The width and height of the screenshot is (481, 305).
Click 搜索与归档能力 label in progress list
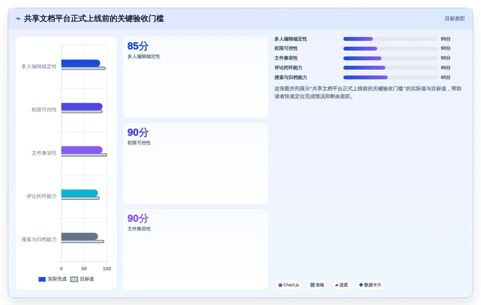click(x=291, y=77)
